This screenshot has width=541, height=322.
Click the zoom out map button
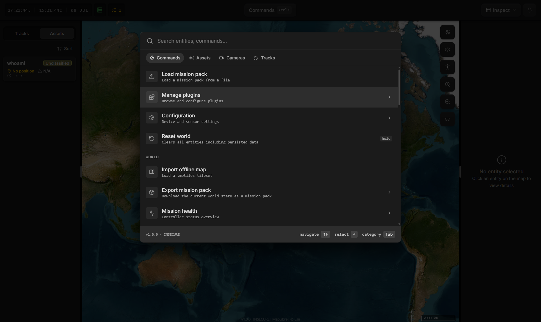point(448,102)
